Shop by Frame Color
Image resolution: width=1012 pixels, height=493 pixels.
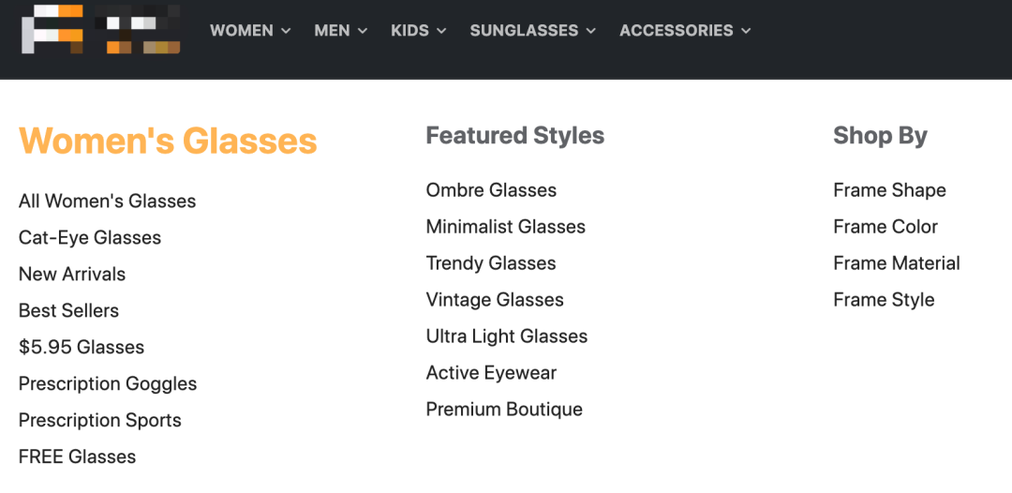[x=885, y=227]
